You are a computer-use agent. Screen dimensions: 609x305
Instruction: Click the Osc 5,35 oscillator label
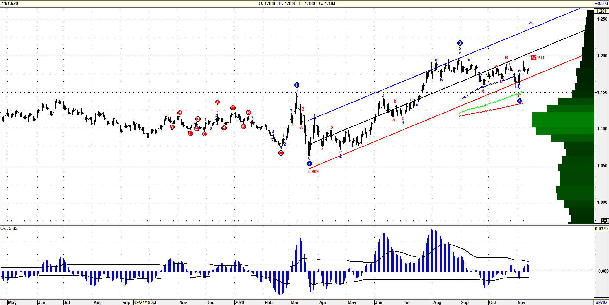(x=9, y=228)
